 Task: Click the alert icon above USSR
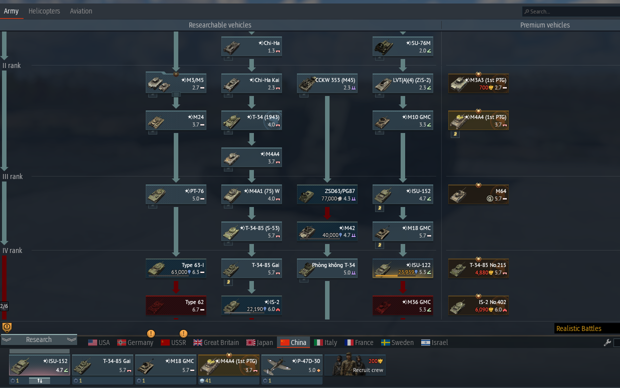tap(183, 333)
